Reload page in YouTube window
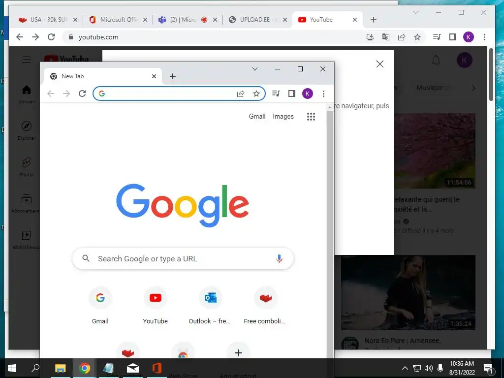Image resolution: width=504 pixels, height=378 pixels. coord(51,37)
